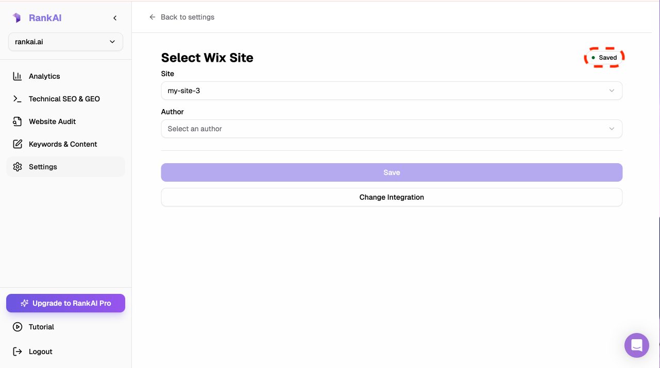Select the Technical SEO & GEO terminal icon
The height and width of the screenshot is (368, 660).
(x=18, y=99)
